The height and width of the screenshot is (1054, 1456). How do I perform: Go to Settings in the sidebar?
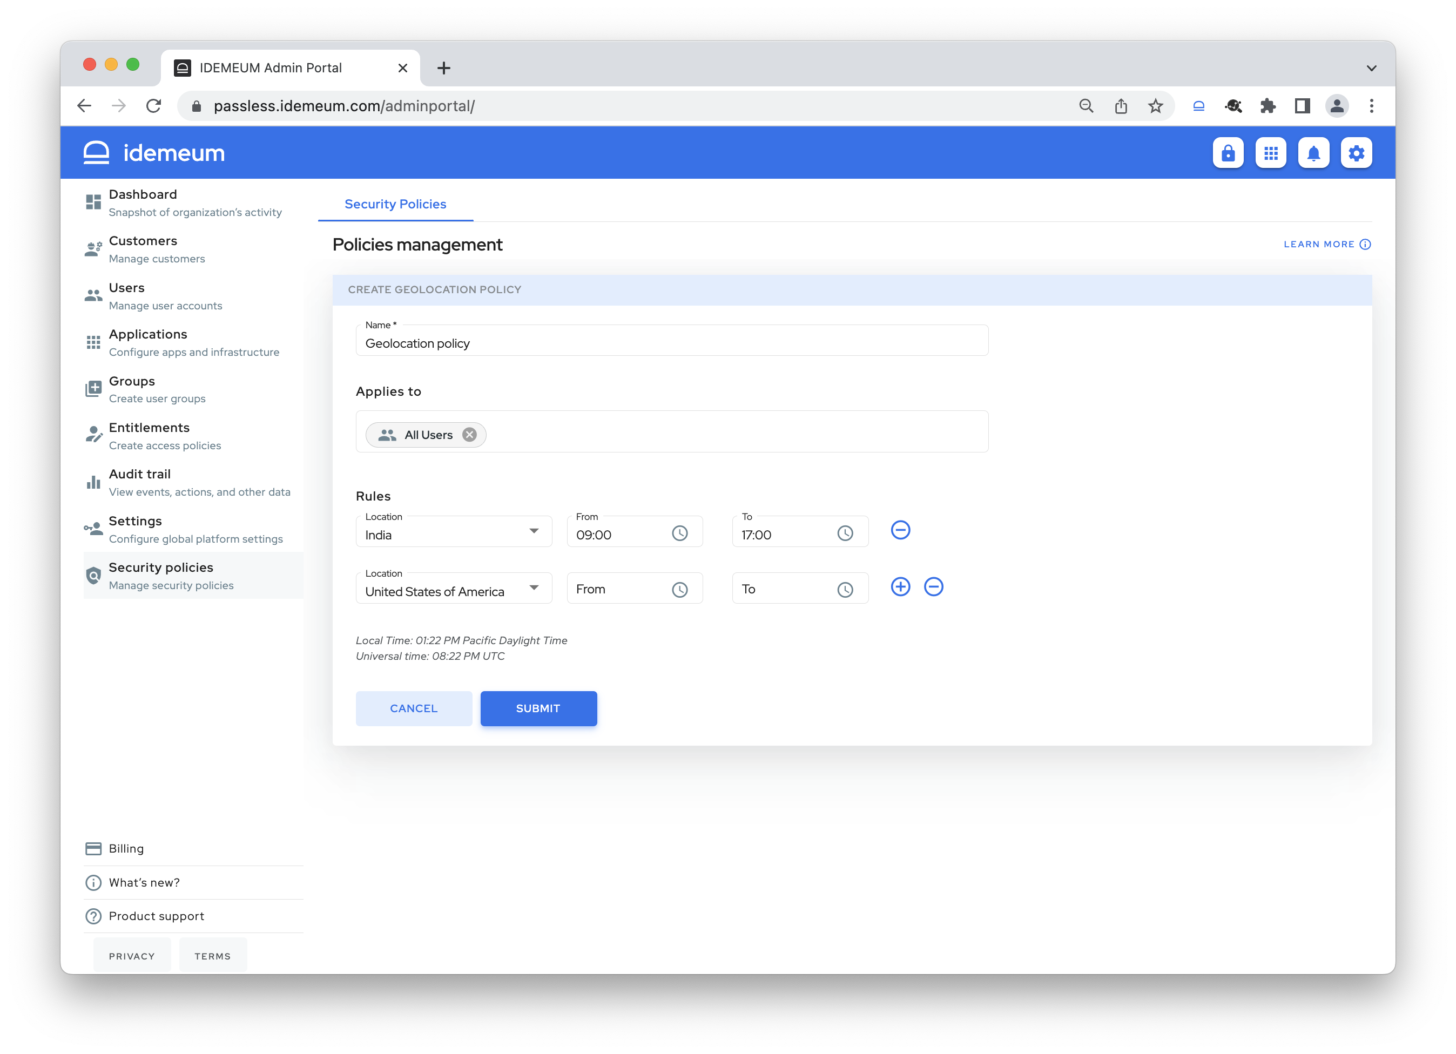pos(193,529)
